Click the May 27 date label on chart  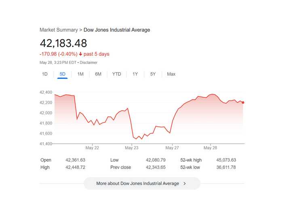point(172,148)
